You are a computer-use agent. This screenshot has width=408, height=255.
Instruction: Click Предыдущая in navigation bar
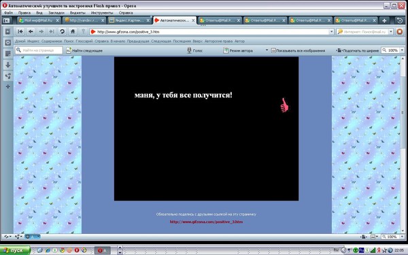coord(138,41)
